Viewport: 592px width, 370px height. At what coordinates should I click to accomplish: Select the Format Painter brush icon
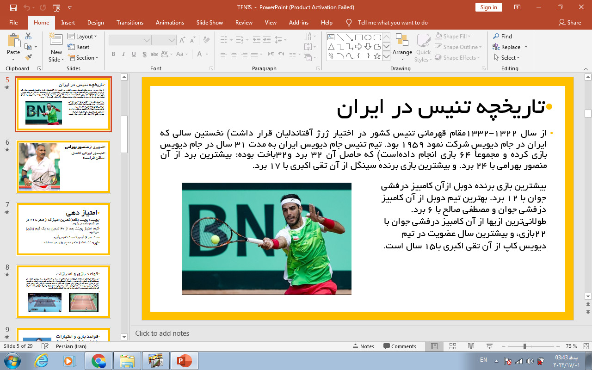[29, 57]
